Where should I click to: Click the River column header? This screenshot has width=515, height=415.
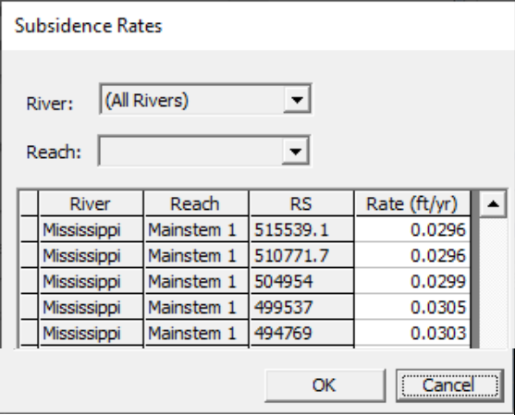[x=91, y=204]
